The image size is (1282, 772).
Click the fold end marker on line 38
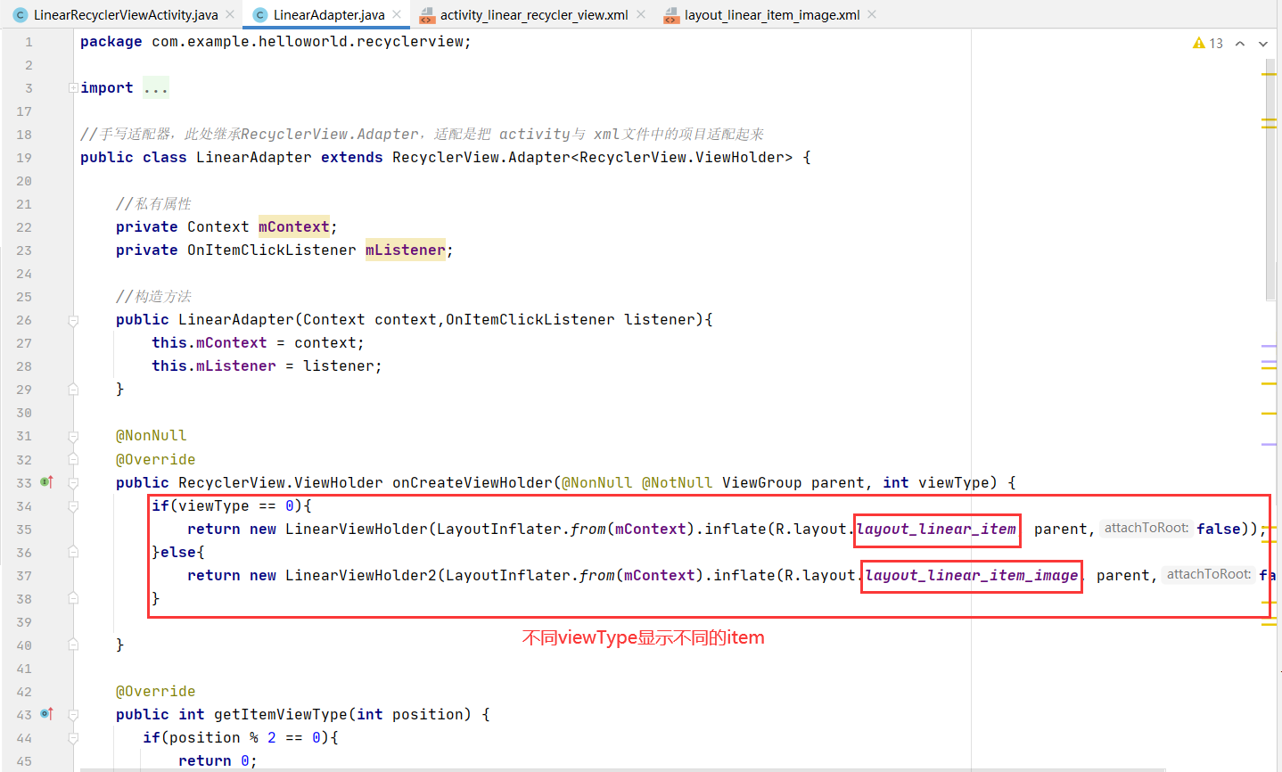click(x=73, y=598)
